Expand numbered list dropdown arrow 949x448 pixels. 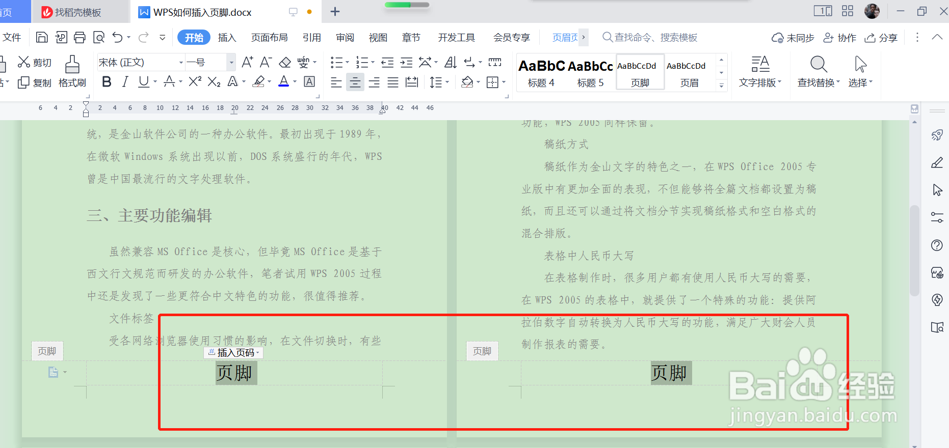373,63
